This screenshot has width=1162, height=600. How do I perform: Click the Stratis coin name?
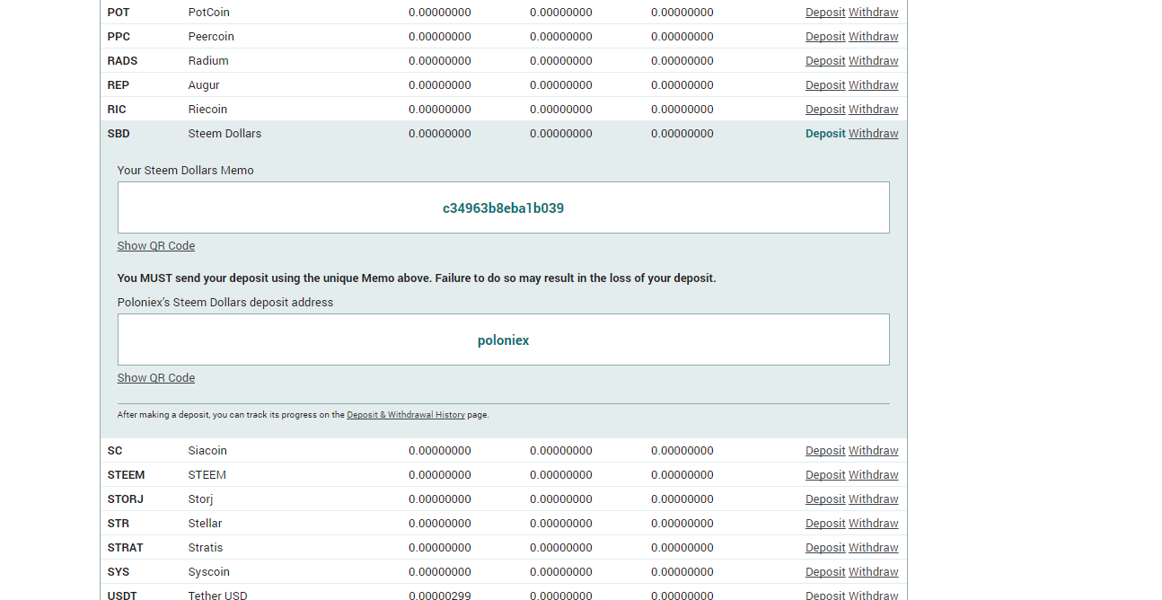pyautogui.click(x=206, y=548)
